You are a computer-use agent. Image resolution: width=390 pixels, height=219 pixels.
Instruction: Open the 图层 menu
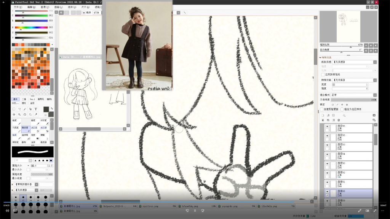tap(58, 7)
